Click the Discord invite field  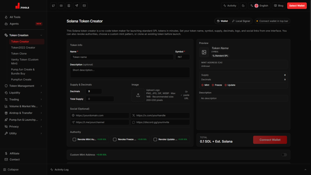(160, 122)
